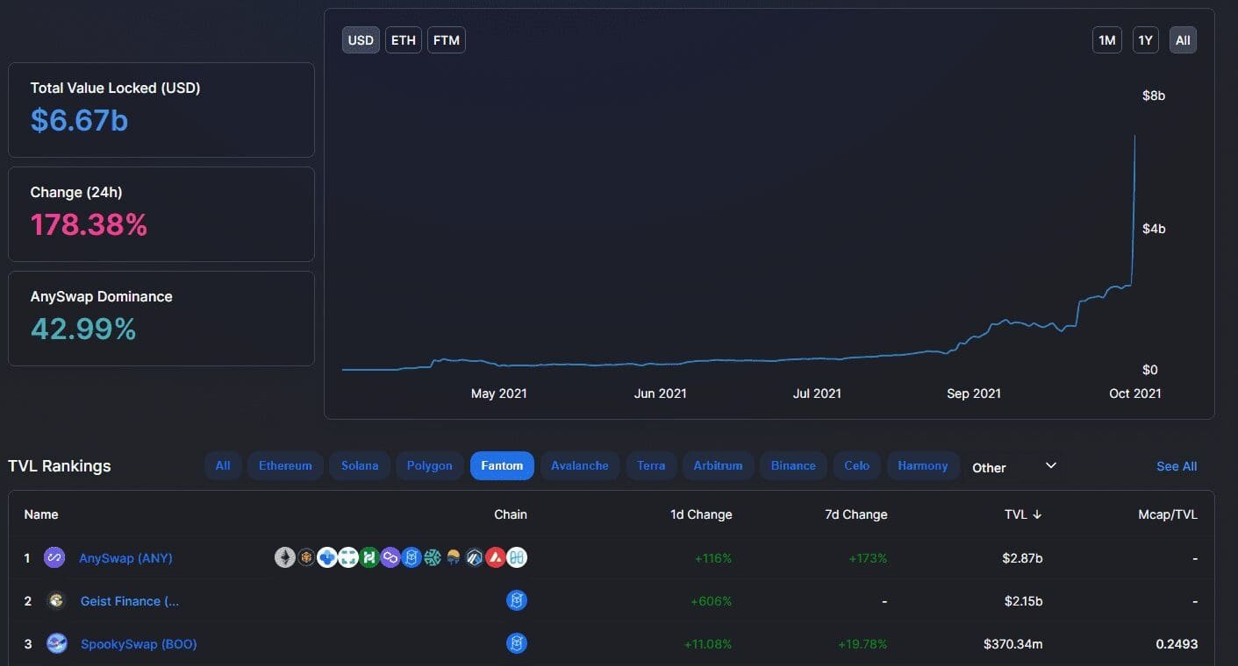Select the Avalanche rankings tab
The width and height of the screenshot is (1238, 666).
(579, 465)
